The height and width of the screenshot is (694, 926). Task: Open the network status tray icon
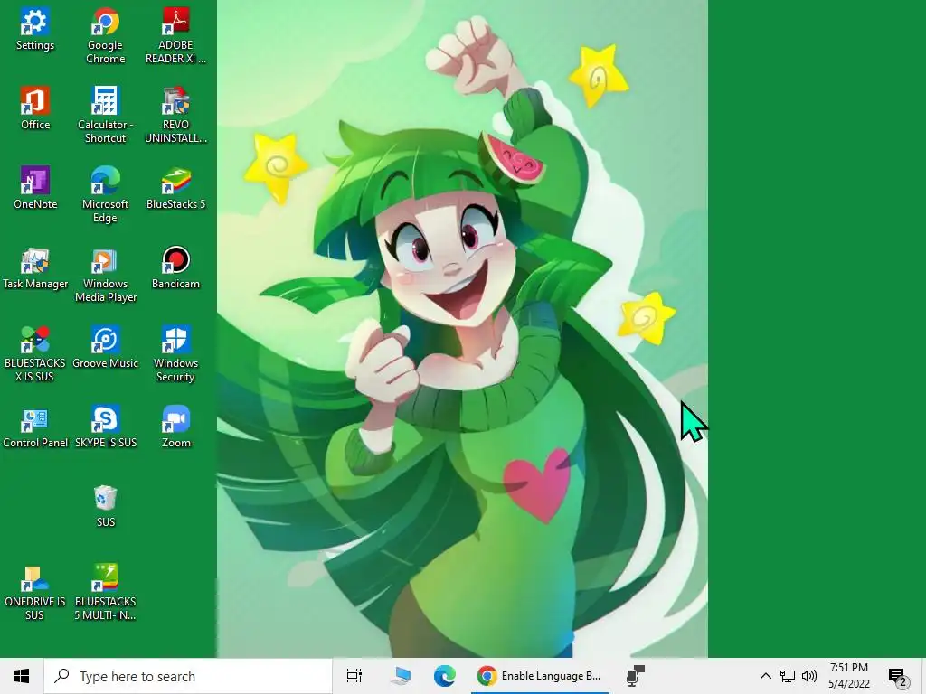click(x=788, y=676)
